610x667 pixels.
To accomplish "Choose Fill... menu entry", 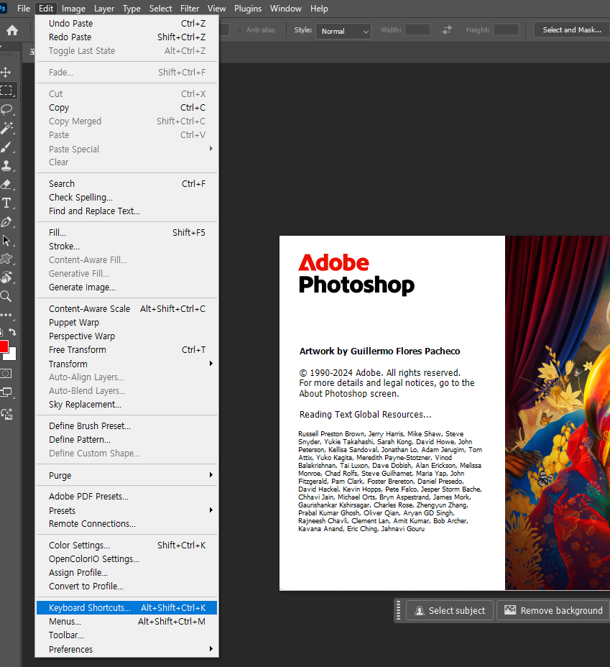I will [126, 233].
